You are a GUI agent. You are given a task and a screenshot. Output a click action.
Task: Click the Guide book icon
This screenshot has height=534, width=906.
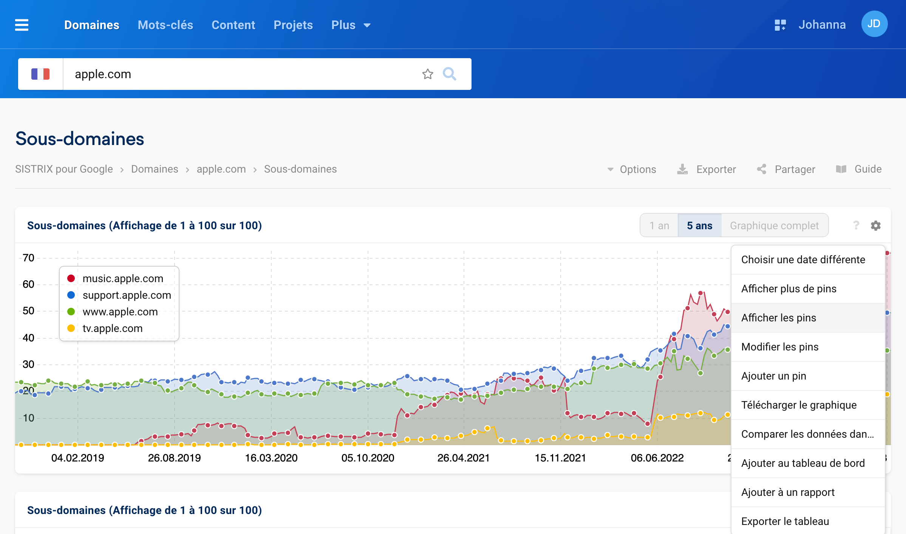coord(841,169)
